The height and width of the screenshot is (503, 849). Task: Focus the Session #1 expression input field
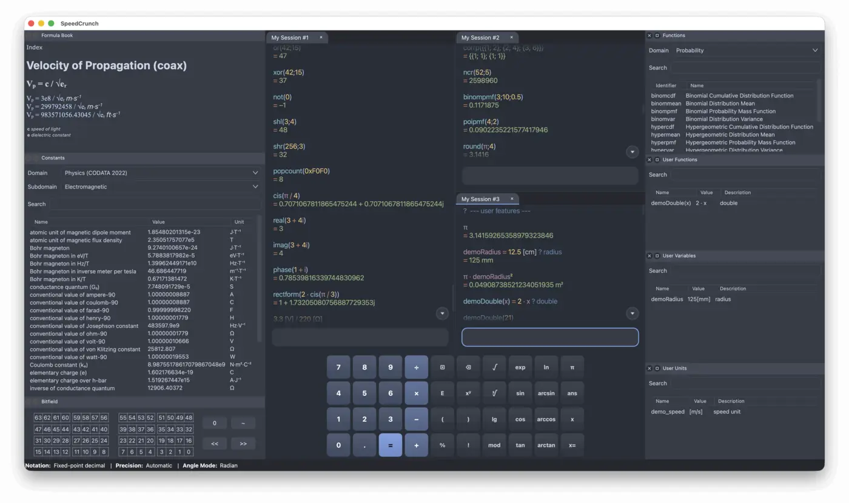[360, 337]
